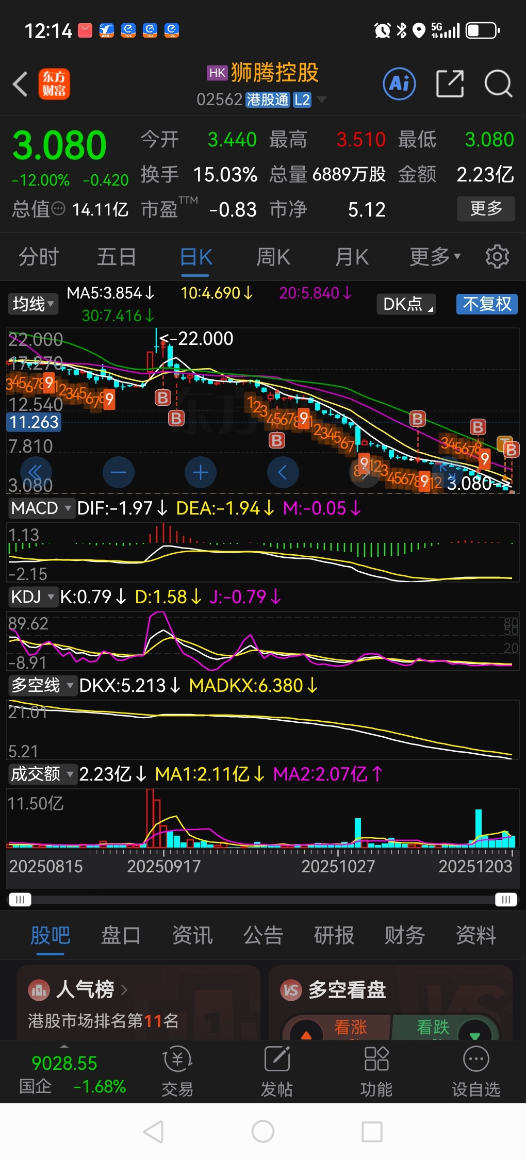The height and width of the screenshot is (1160, 526).
Task: Expand stock name dropdown arrow
Action: coord(322,99)
